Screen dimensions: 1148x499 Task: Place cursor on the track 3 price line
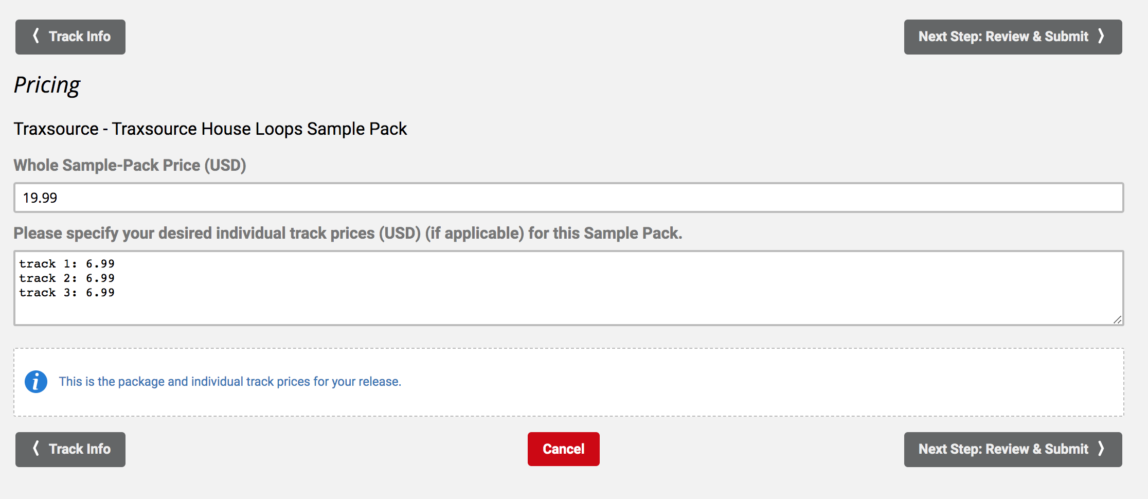tap(67, 293)
